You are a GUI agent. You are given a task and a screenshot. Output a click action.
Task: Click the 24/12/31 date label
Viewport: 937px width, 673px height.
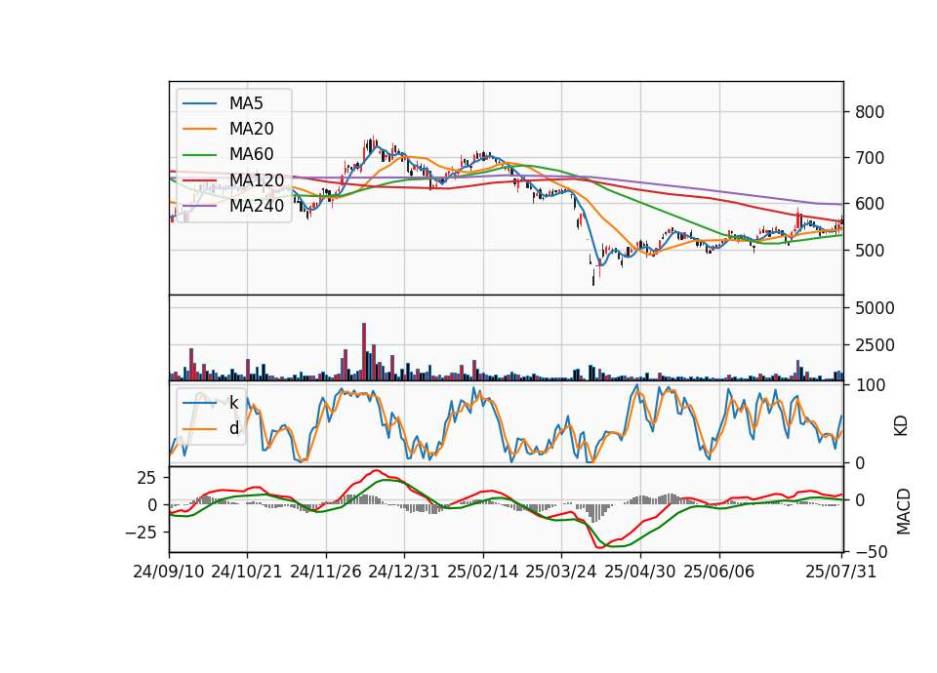coord(403,572)
